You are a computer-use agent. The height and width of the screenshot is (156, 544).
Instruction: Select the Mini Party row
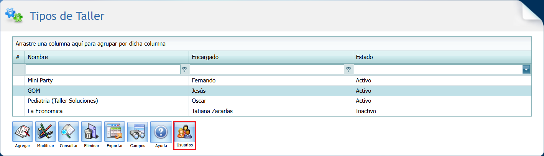point(272,81)
